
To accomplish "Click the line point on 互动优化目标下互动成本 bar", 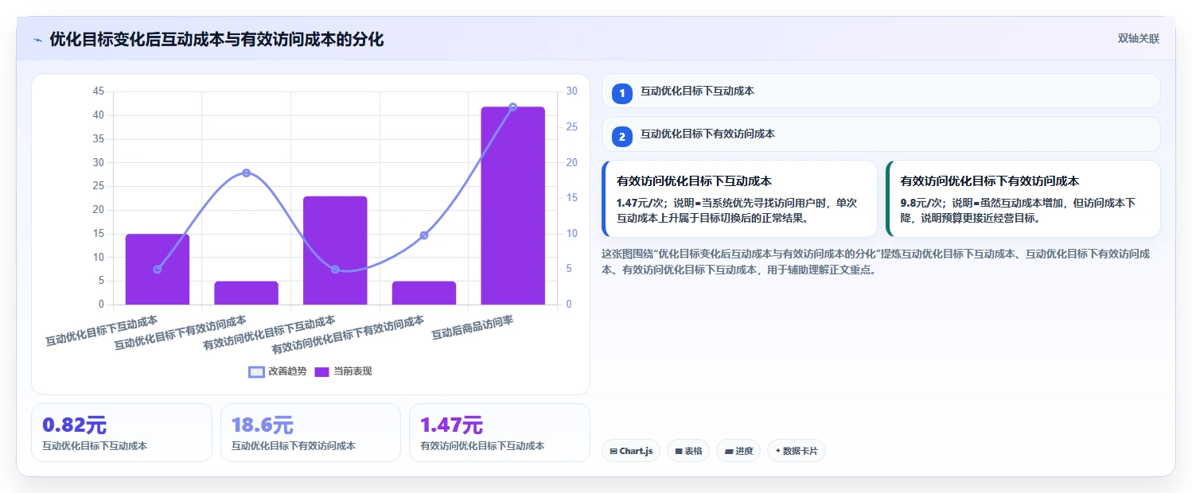I will [158, 270].
